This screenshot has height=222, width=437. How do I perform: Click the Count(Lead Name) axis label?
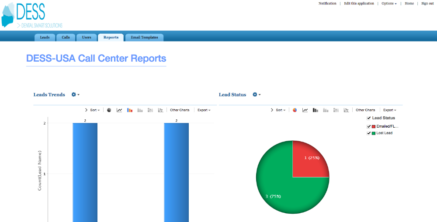pyautogui.click(x=40, y=170)
